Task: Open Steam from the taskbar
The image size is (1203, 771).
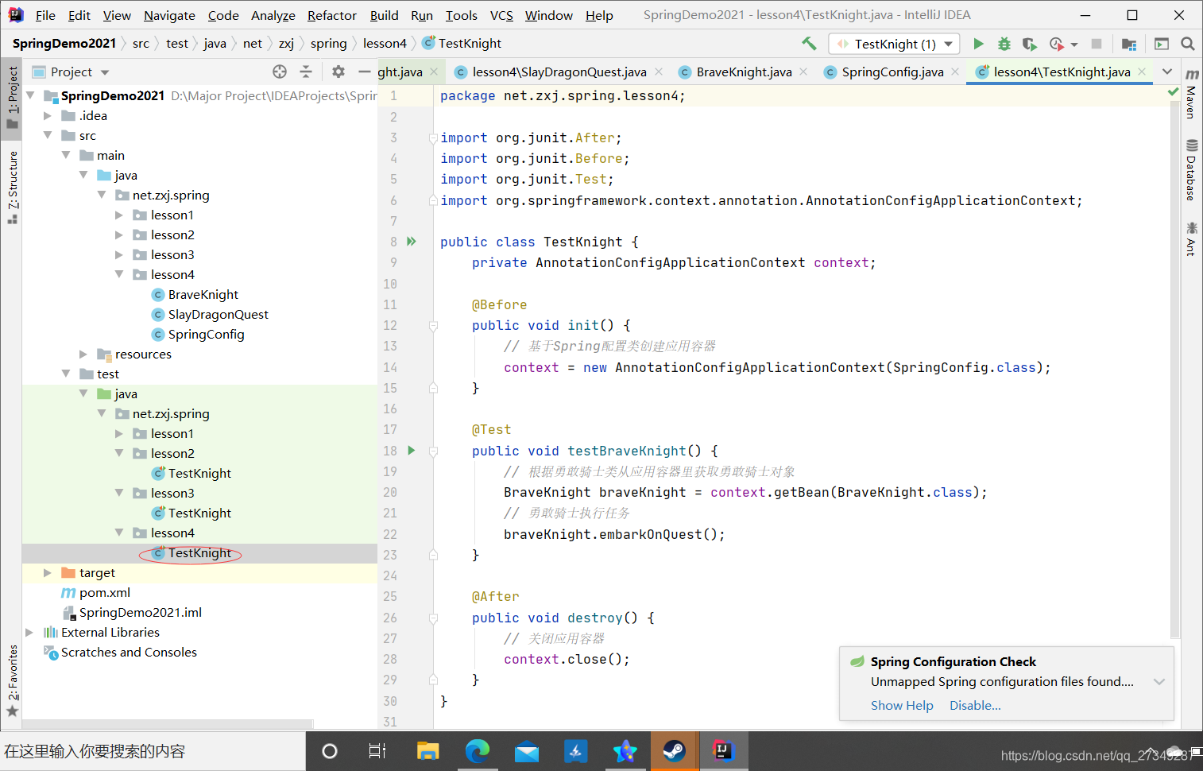Action: point(675,751)
